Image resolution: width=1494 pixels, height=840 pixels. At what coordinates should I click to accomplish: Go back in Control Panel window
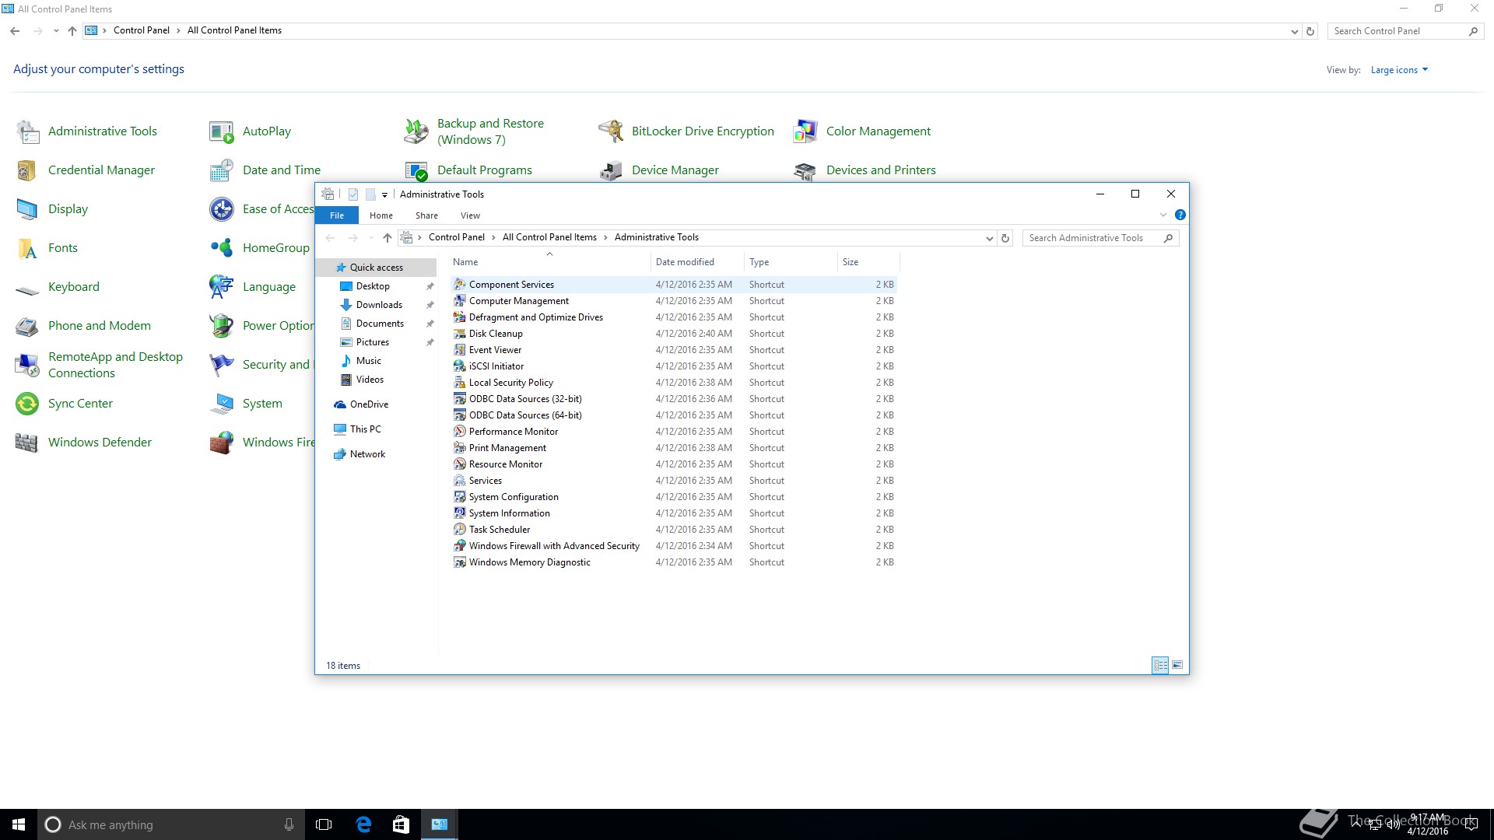(15, 31)
